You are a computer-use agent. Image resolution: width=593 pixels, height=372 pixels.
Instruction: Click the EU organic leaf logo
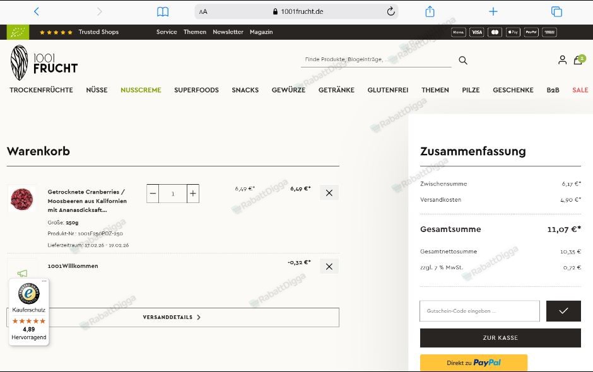point(18,32)
